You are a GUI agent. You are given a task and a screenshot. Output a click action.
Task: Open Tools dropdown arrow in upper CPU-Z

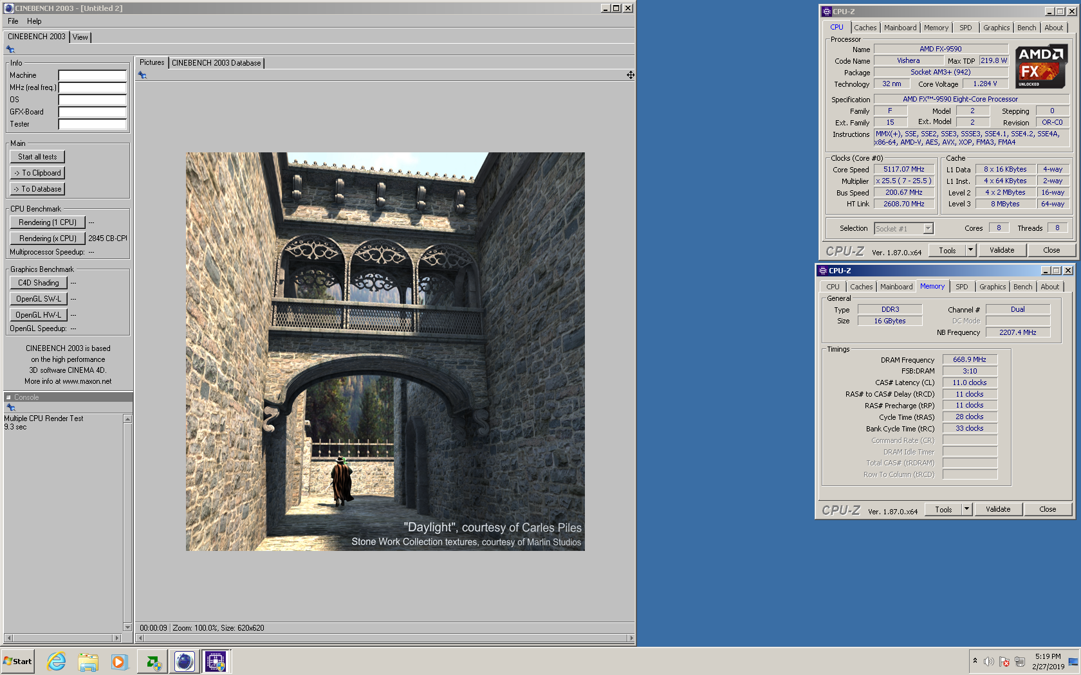(971, 250)
